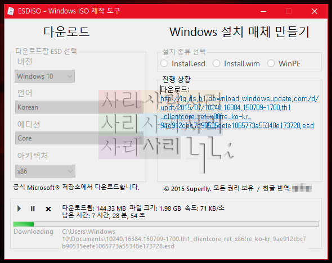Click the '언어' label
This screenshot has width=332, height=263.
pos(25,93)
